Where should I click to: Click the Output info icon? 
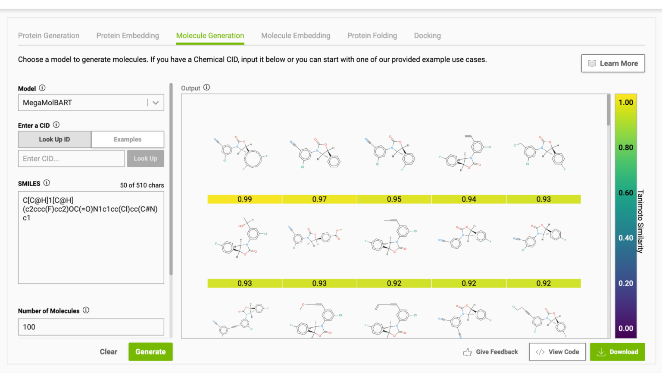(206, 88)
